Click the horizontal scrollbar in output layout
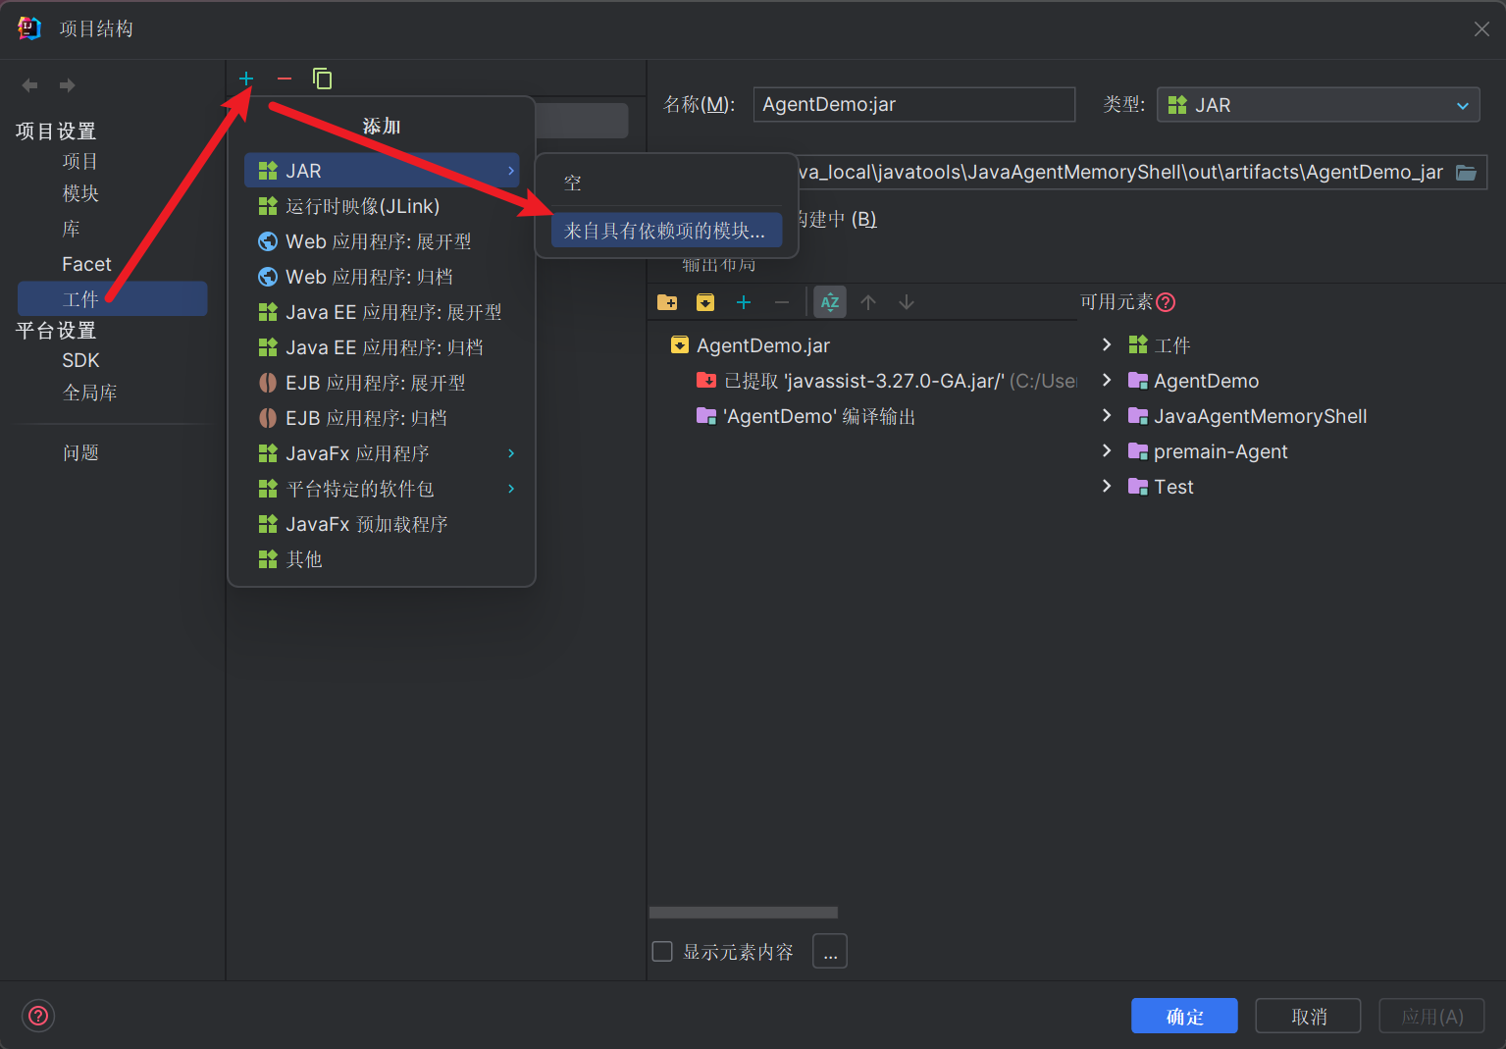Viewport: 1506px width, 1049px height. tap(744, 913)
